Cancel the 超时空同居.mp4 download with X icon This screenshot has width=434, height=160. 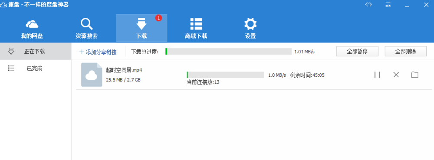click(396, 75)
